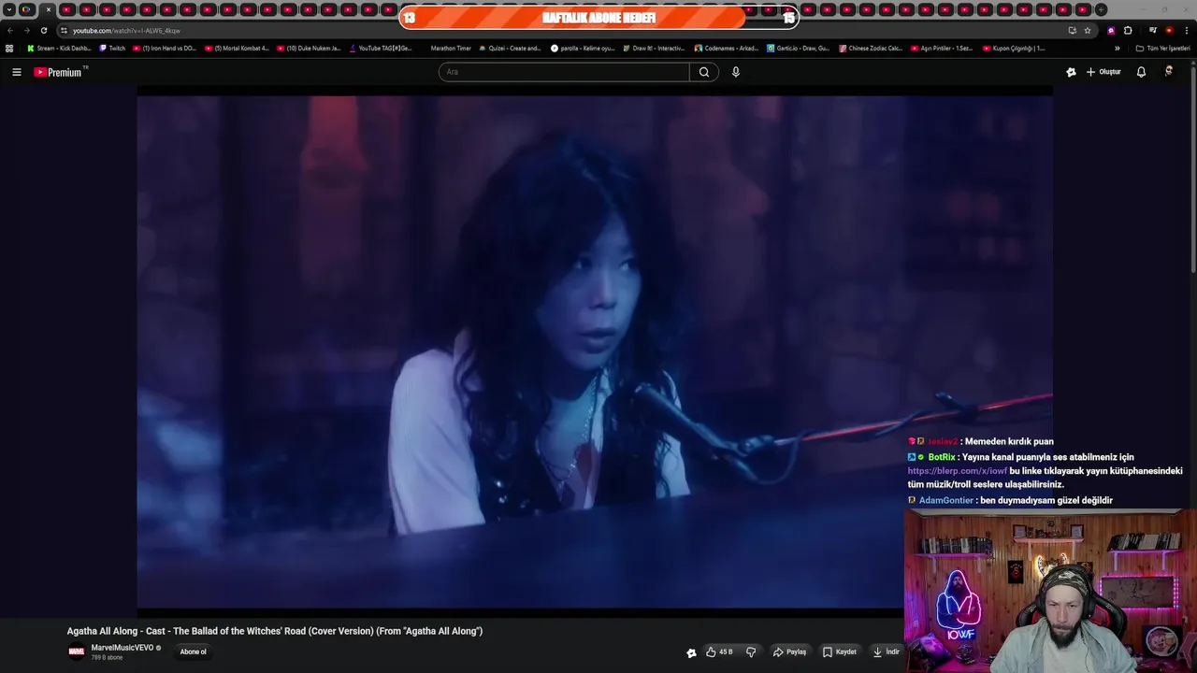Image resolution: width=1197 pixels, height=673 pixels.
Task: Open the parolla - Kelime oyunu bookmark
Action: (x=583, y=48)
